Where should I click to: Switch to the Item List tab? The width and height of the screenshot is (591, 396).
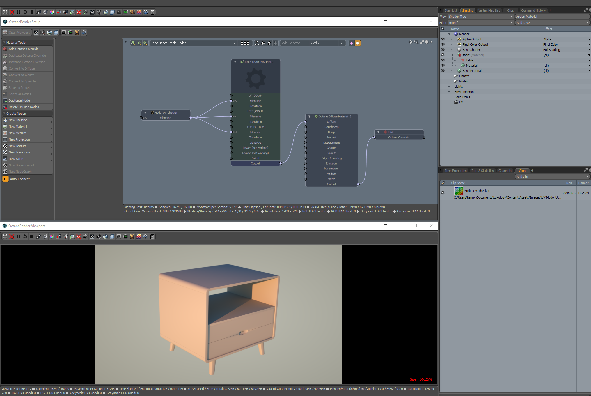tap(450, 10)
